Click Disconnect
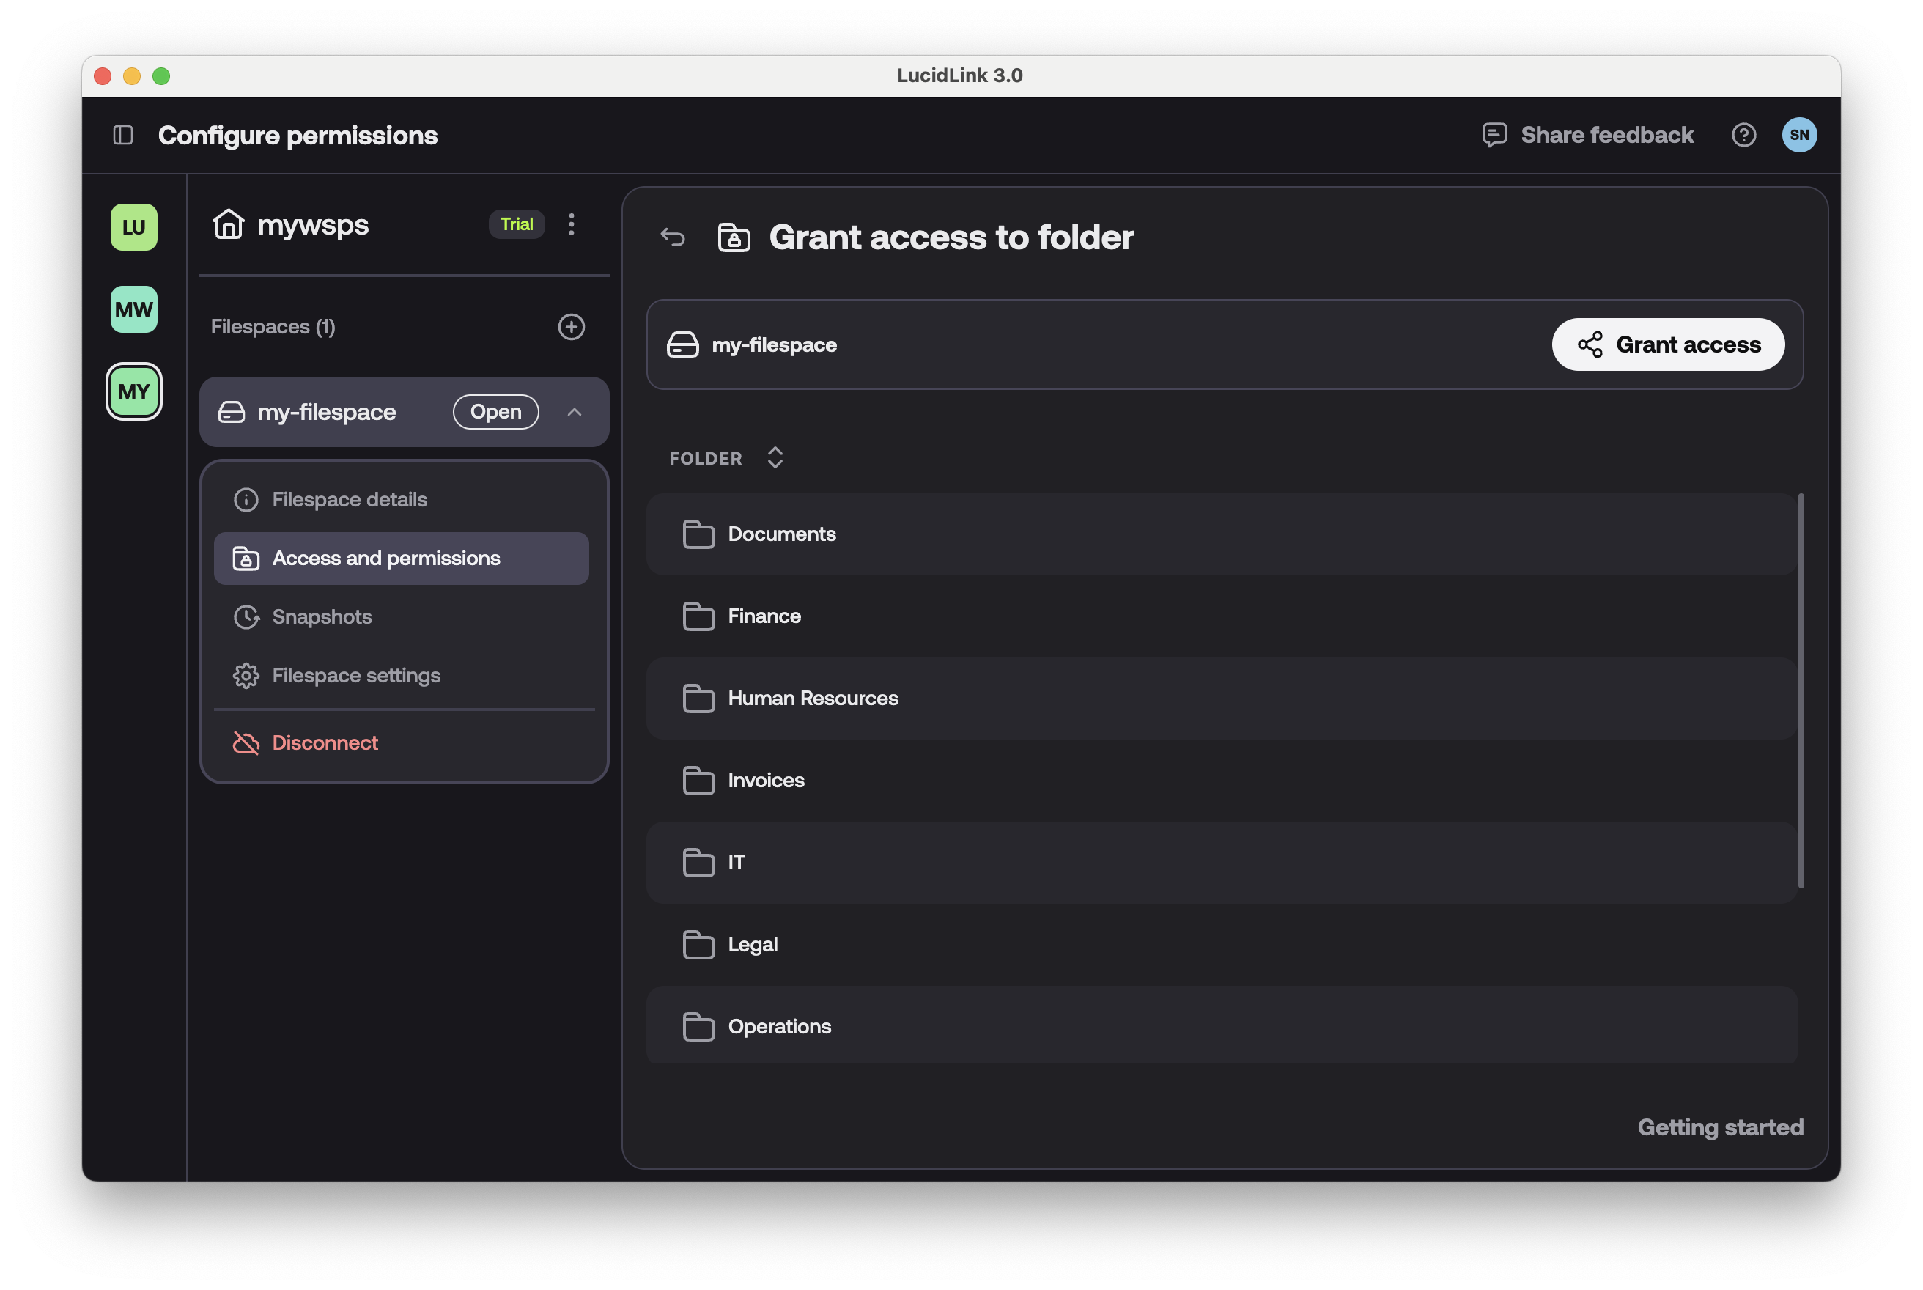 402,743
